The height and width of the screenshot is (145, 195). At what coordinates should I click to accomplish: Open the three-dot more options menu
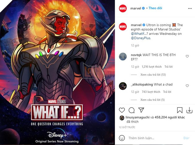190,8
